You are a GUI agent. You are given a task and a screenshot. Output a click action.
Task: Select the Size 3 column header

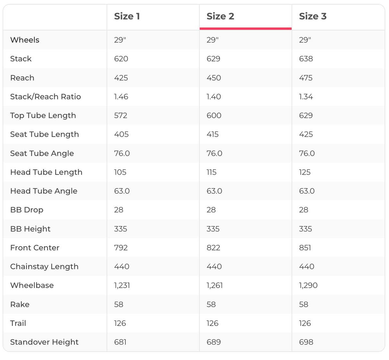[312, 16]
